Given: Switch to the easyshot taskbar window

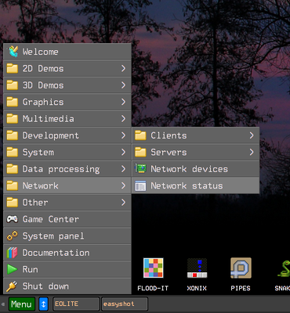Looking at the screenshot, I should coord(125,304).
